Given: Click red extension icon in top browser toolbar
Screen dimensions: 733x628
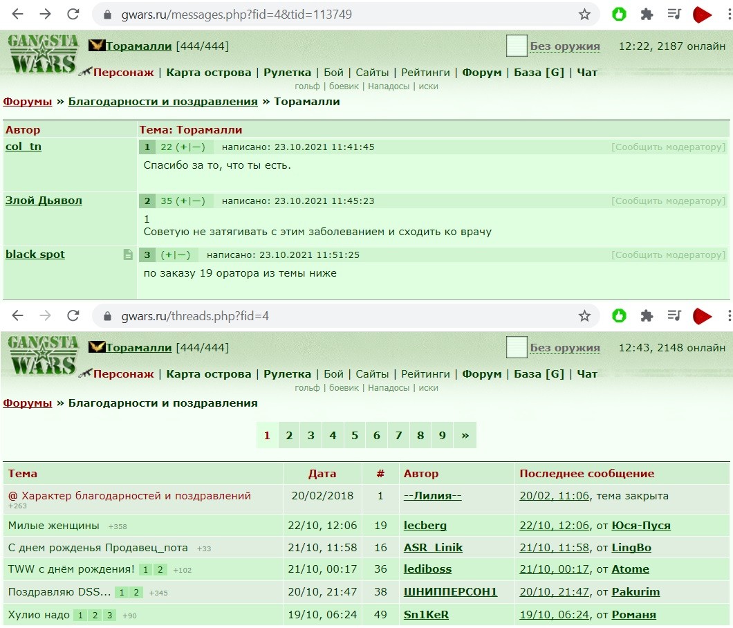Looking at the screenshot, I should pos(702,15).
